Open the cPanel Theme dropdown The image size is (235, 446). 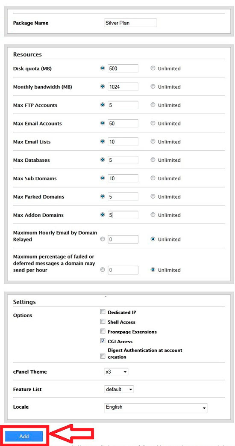(x=116, y=372)
